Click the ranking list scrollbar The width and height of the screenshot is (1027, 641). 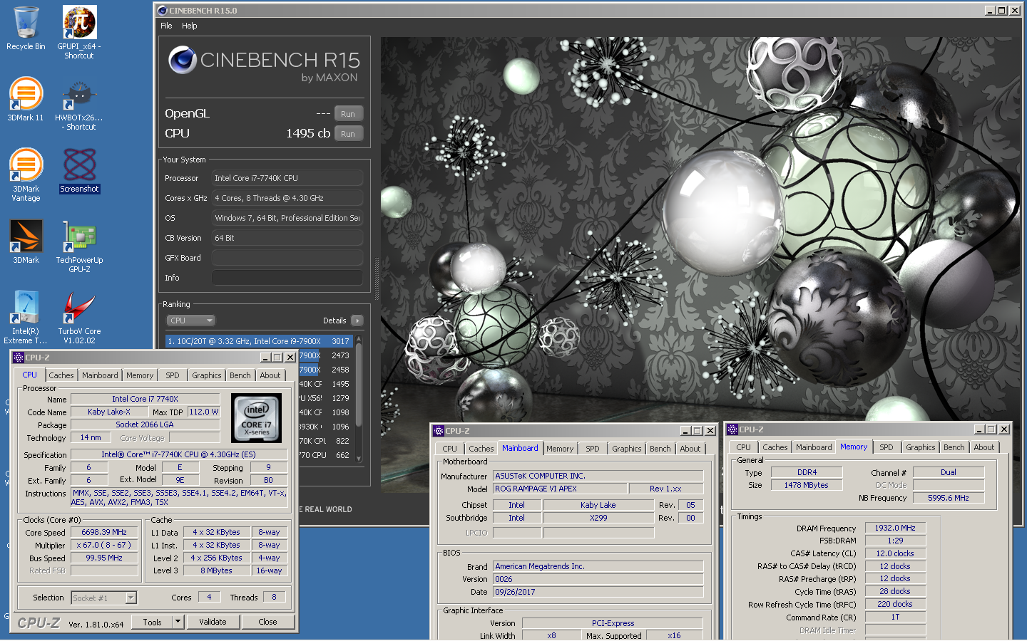coord(359,399)
